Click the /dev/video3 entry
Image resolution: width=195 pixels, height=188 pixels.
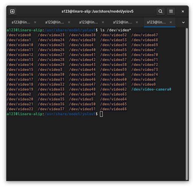pyautogui.click(x=50, y=70)
